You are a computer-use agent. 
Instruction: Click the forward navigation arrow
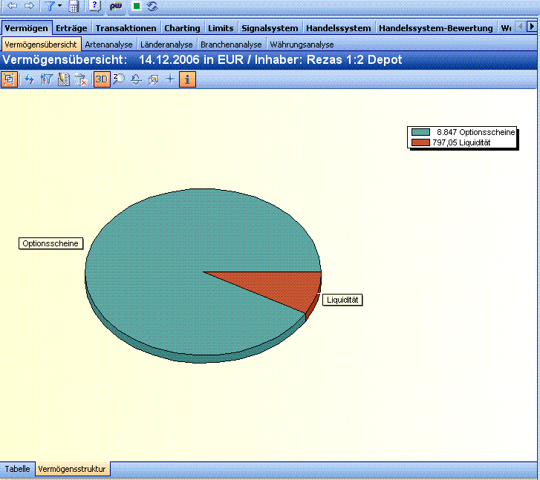click(29, 6)
